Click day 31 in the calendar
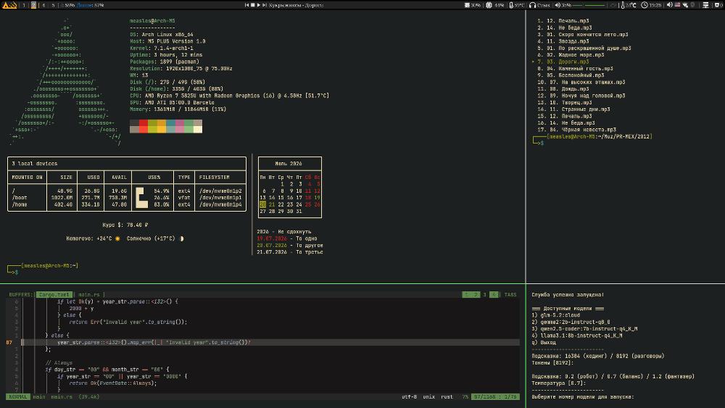The width and height of the screenshot is (725, 408). click(x=299, y=211)
